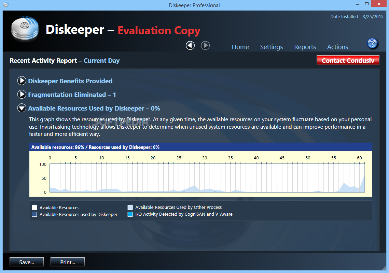The height and width of the screenshot is (273, 389).
Task: Click the Current Day report link
Action: coord(101,61)
